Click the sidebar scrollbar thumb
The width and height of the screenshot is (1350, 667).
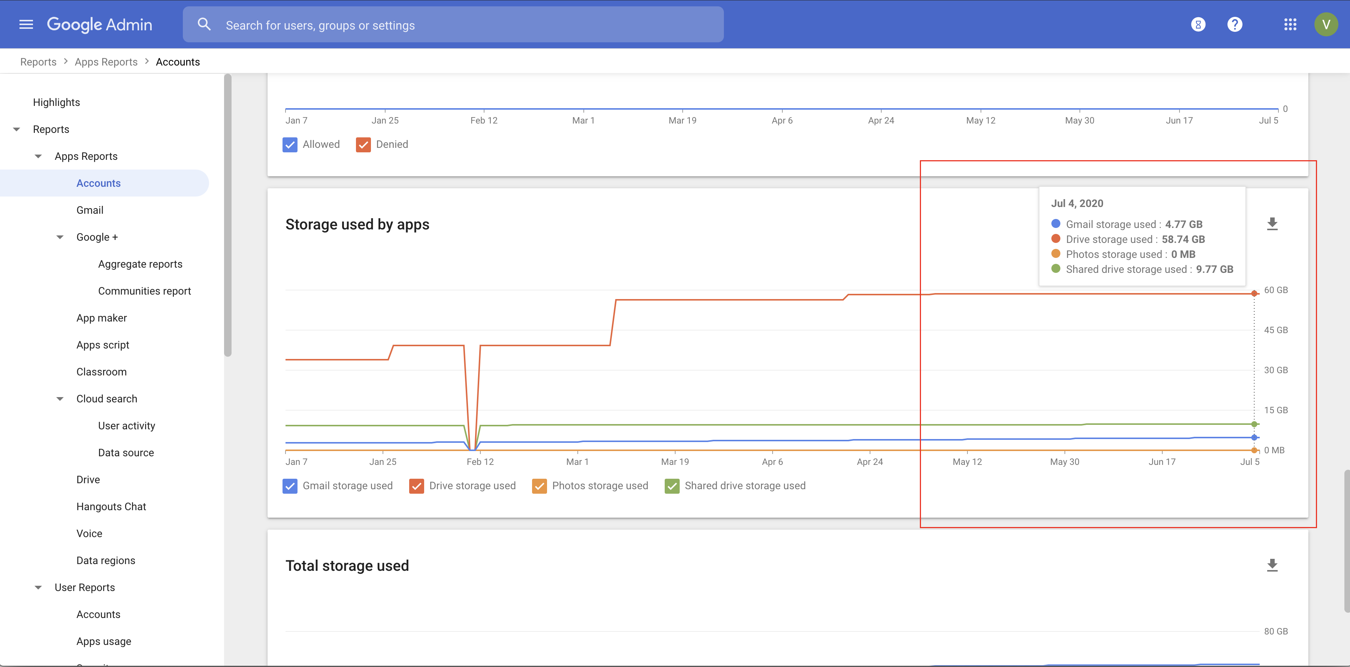click(x=227, y=216)
